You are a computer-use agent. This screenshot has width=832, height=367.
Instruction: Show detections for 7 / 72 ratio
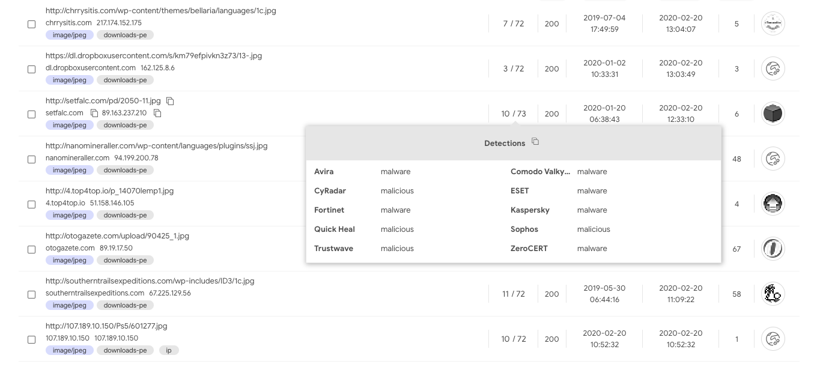514,24
